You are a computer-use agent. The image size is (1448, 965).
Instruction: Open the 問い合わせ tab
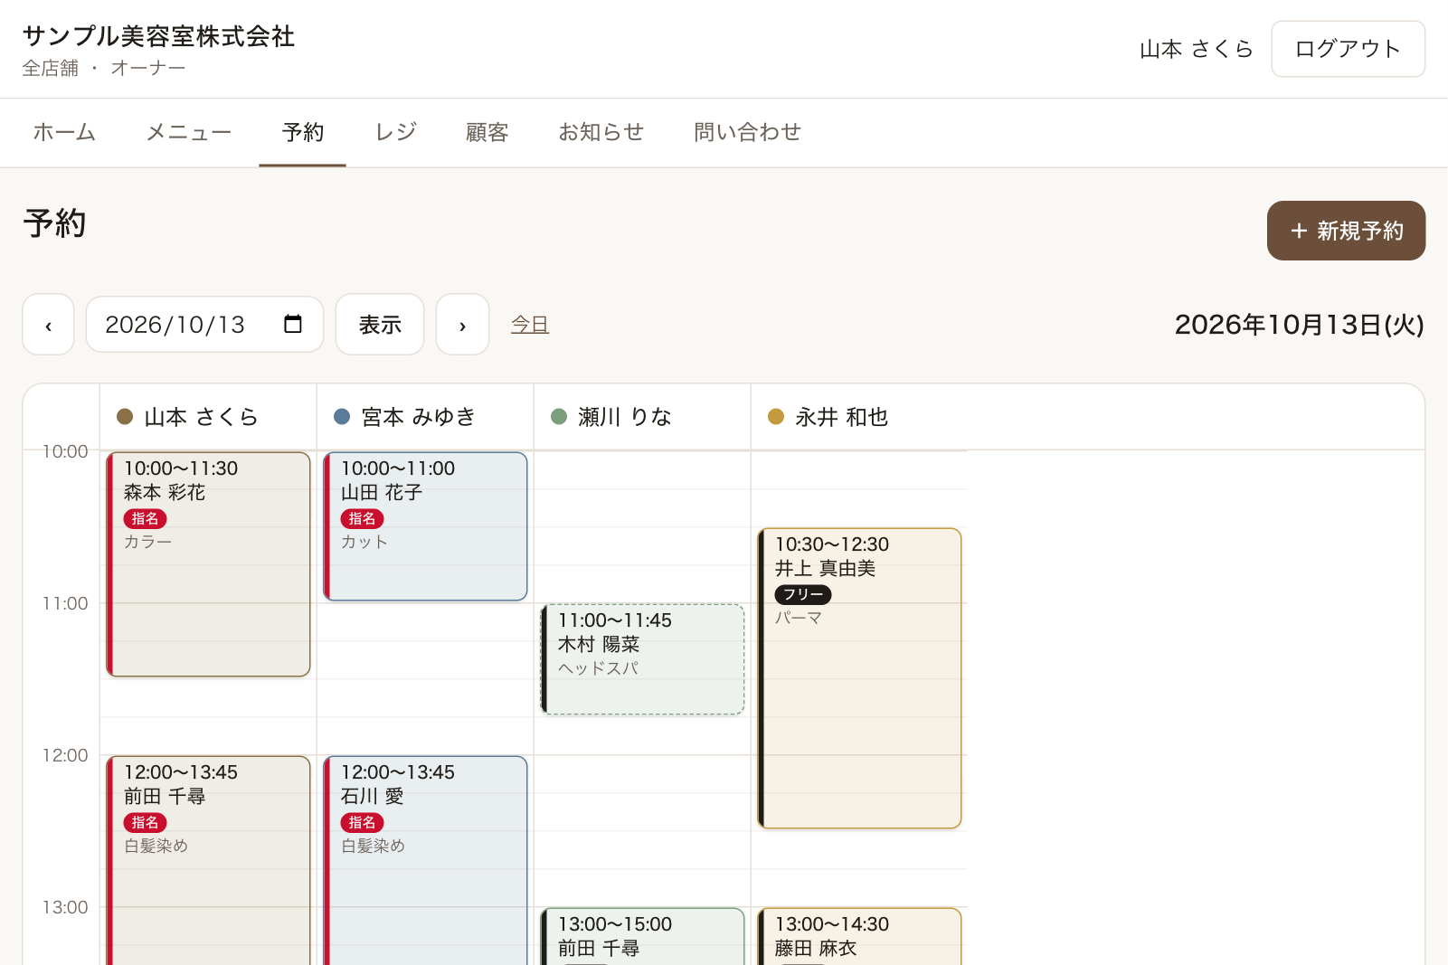748,132
